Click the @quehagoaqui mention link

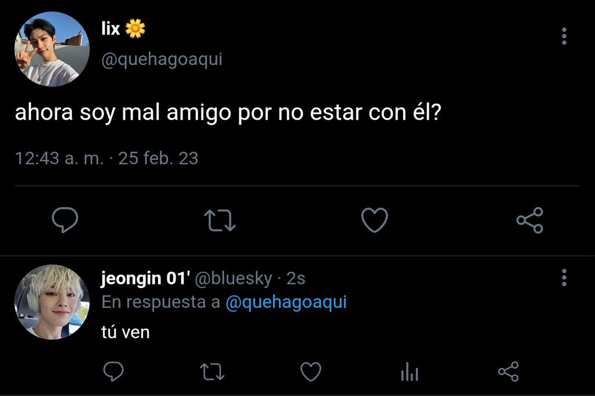coord(286,302)
